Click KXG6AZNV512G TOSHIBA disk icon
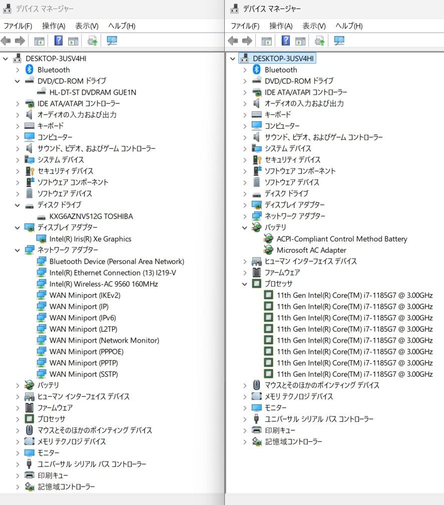The image size is (444, 505). 41,217
